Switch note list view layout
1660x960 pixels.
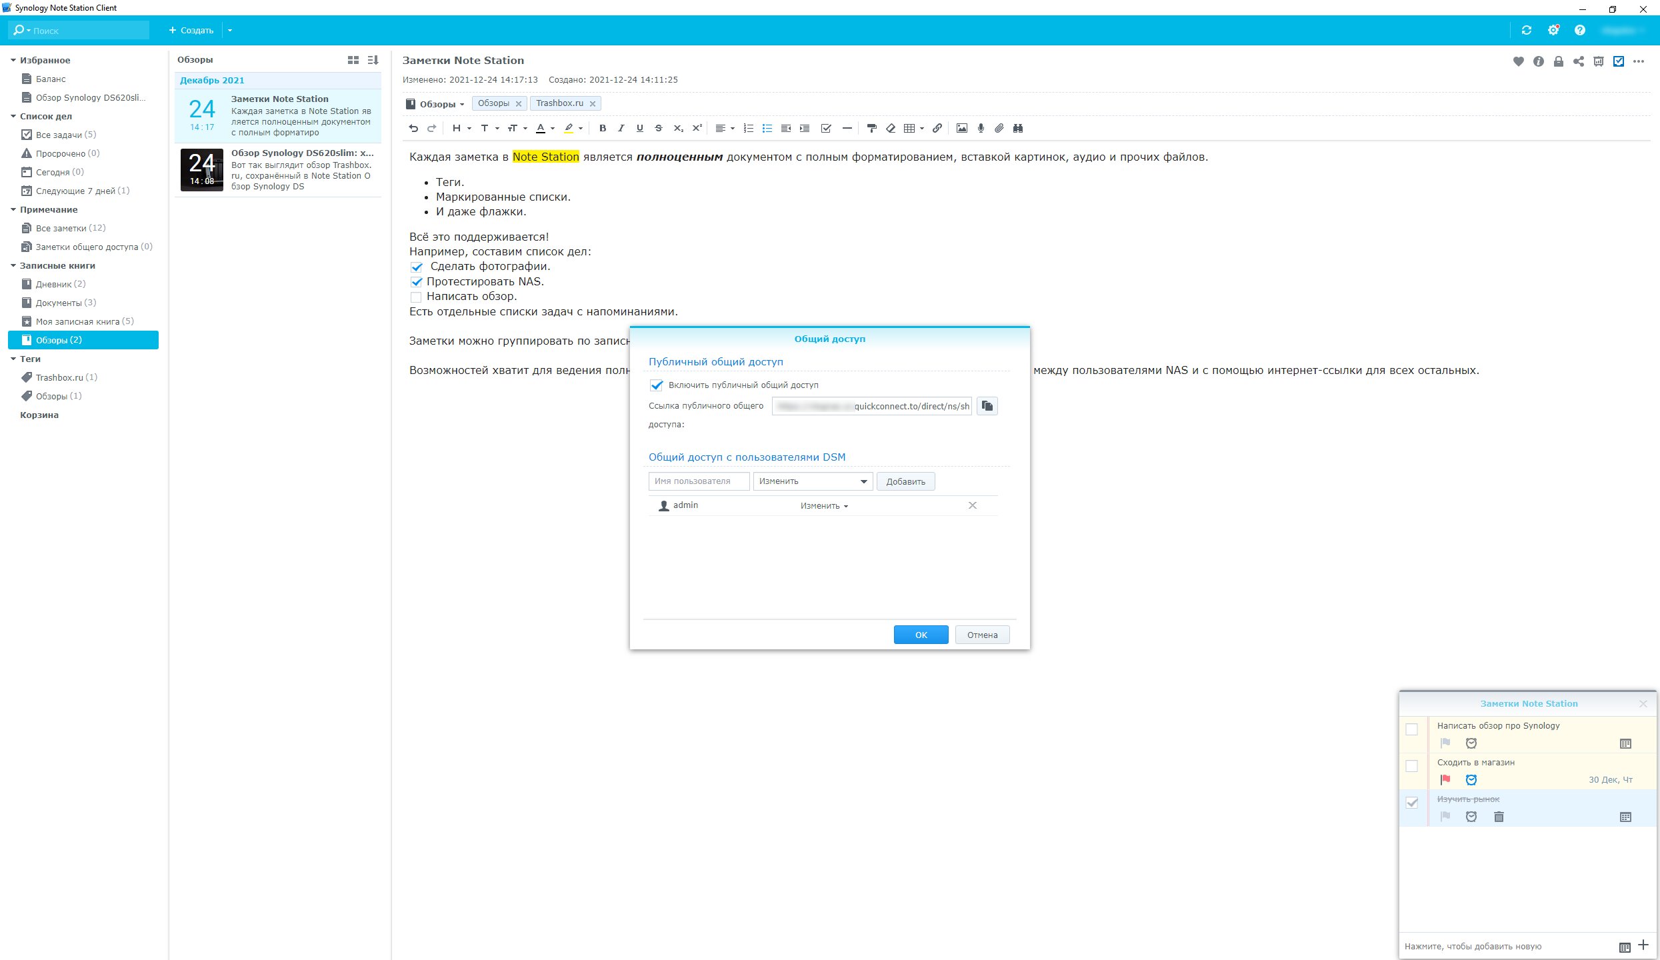tap(353, 60)
